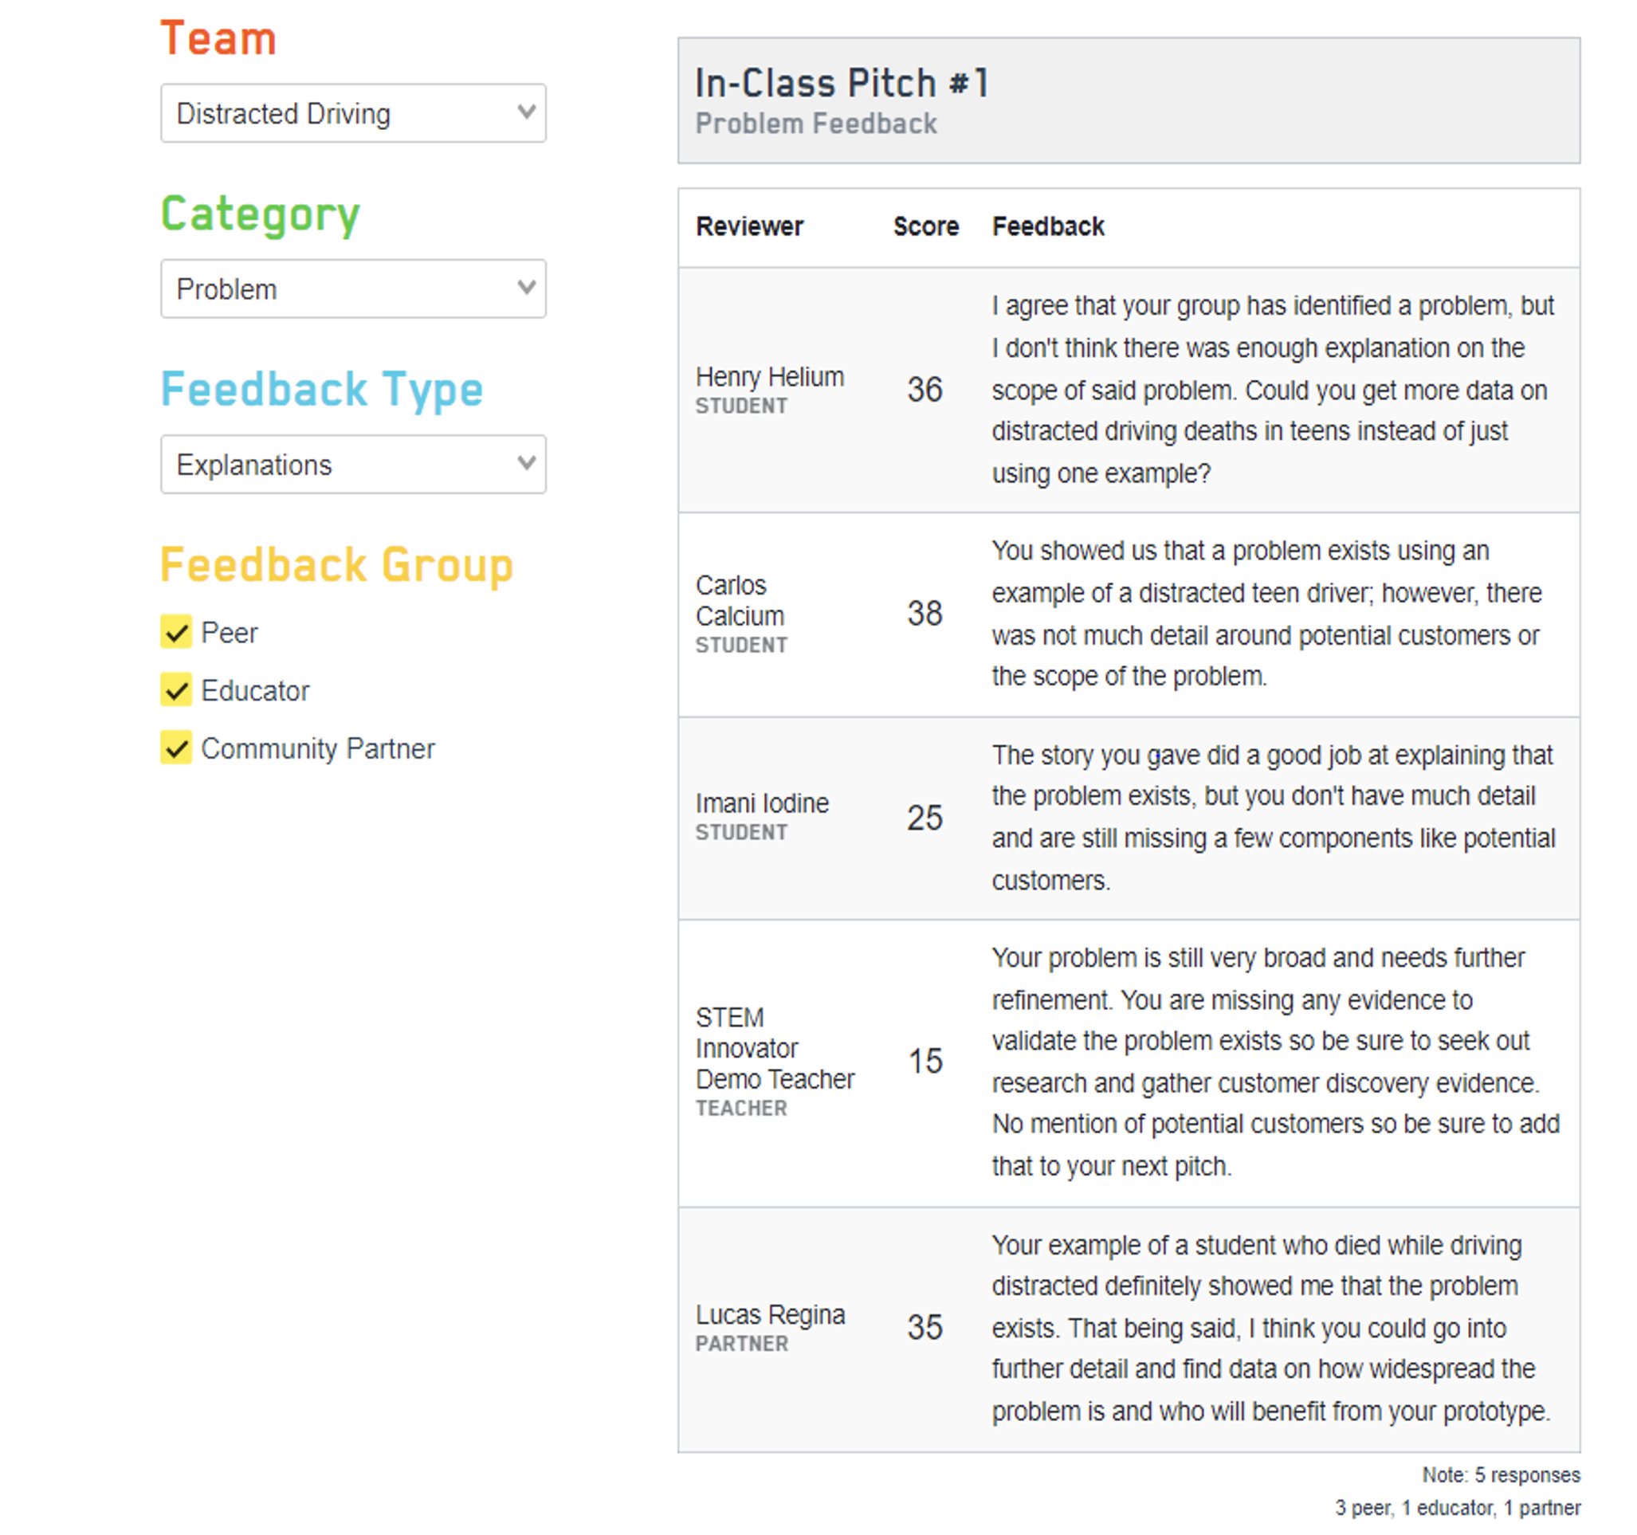Select STEM Innovator Demo Teacher reviewer
The image size is (1637, 1535).
(774, 1048)
